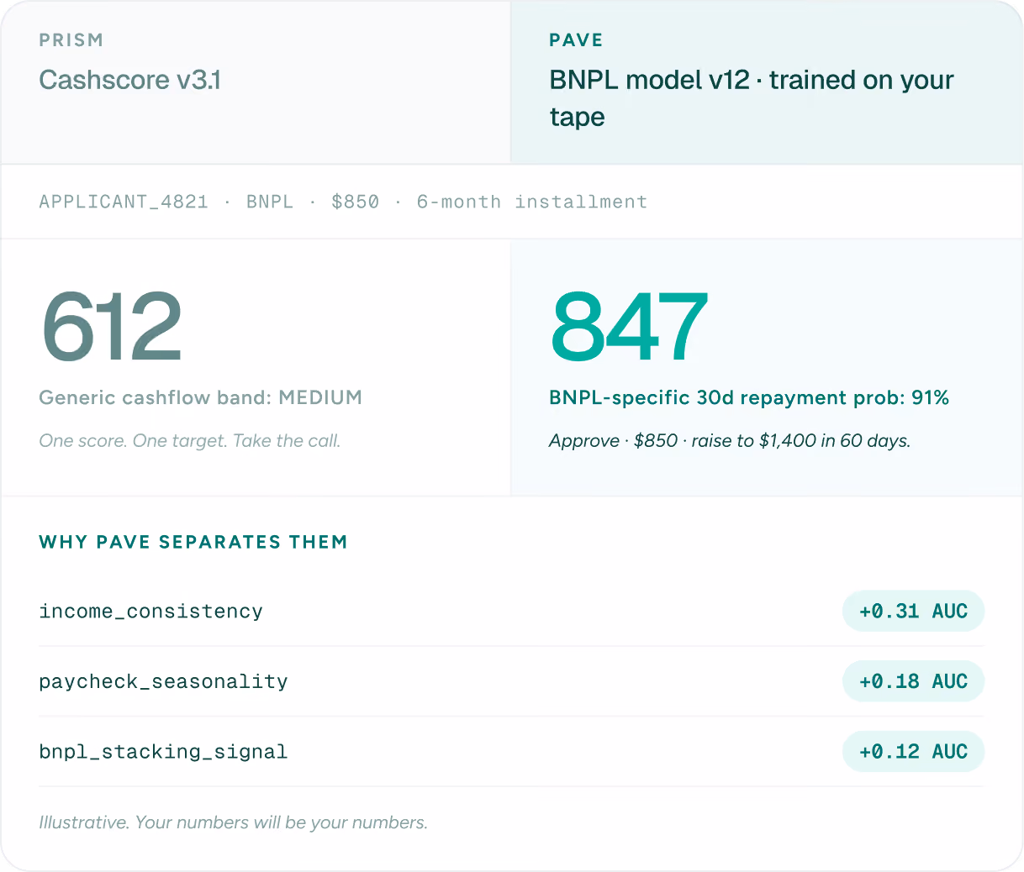The width and height of the screenshot is (1024, 872).
Task: Click the Illustrative disclaimer footnote
Action: [234, 822]
